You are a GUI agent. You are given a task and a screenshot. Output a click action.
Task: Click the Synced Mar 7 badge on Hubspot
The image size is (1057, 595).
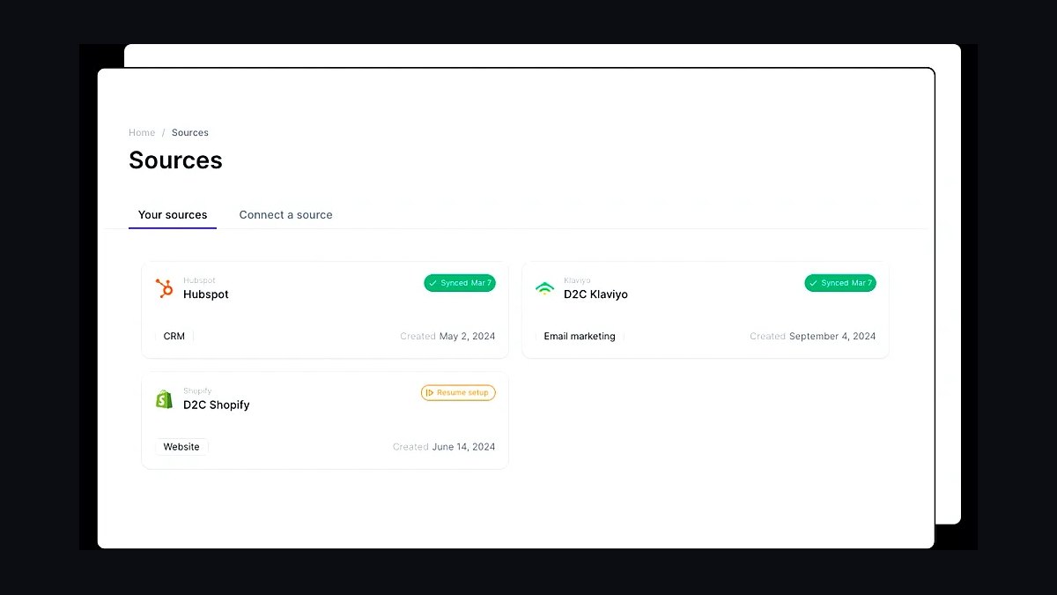(460, 283)
